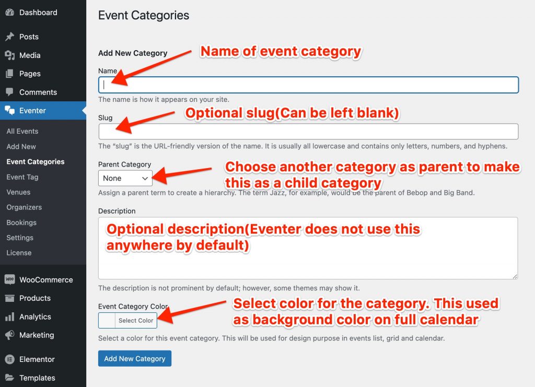Click the Templates folder icon
The image size is (535, 387).
click(9, 378)
